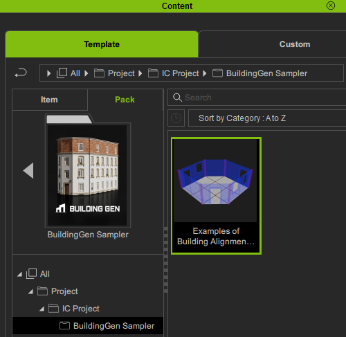This screenshot has height=337, width=346.
Task: Collapse the IC Project tree node
Action: click(x=42, y=309)
